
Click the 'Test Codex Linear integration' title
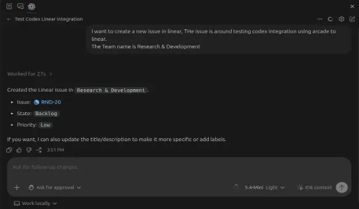pyautogui.click(x=49, y=19)
